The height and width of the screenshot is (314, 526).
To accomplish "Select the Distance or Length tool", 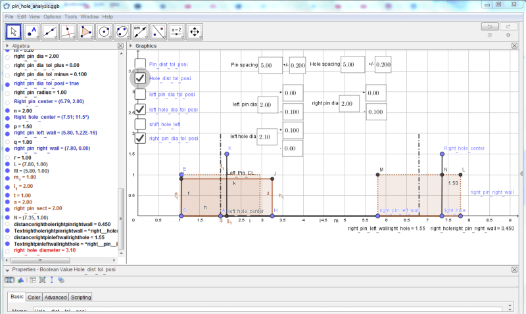I will 140,32.
